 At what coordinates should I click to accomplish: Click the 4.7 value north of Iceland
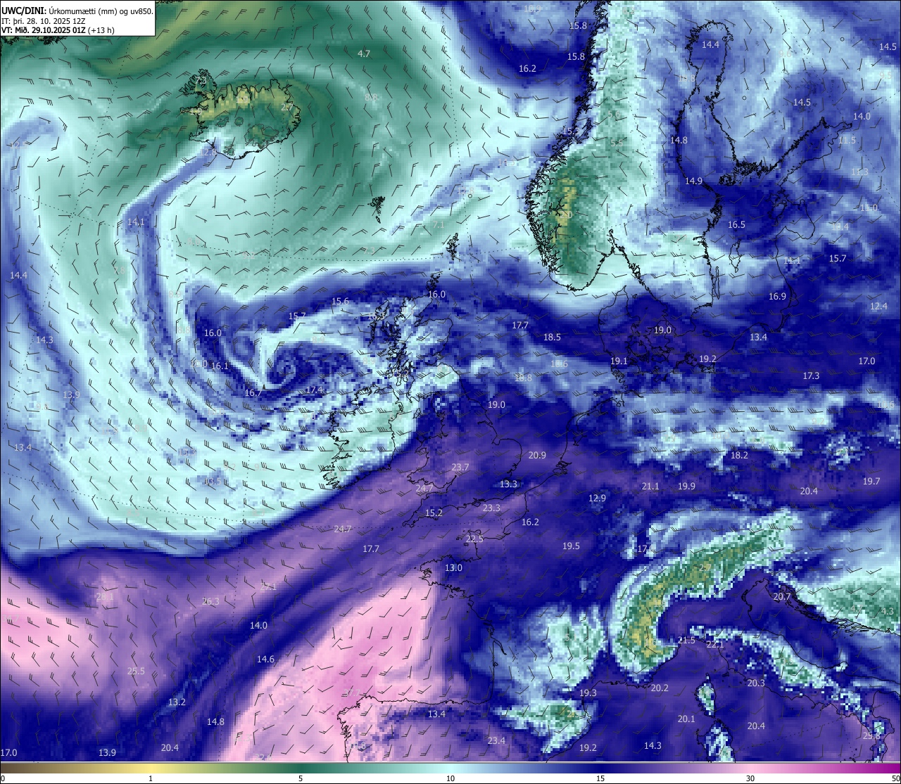(x=364, y=53)
